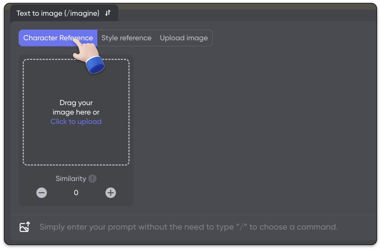Click the swap arrows icon beside /imagine
Viewport: 381px width, 250px height.
(x=108, y=13)
